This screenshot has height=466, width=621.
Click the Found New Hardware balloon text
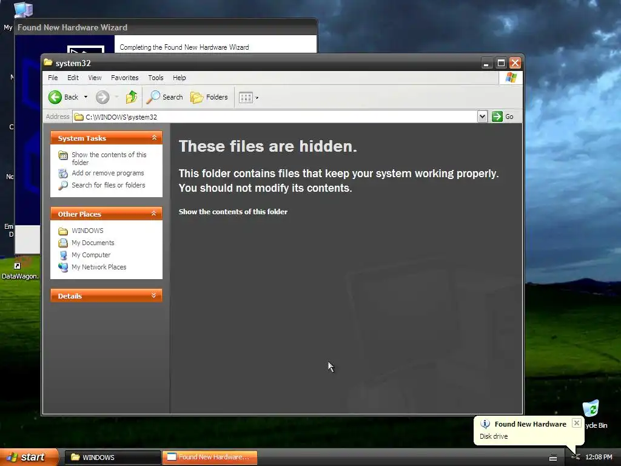(x=494, y=436)
